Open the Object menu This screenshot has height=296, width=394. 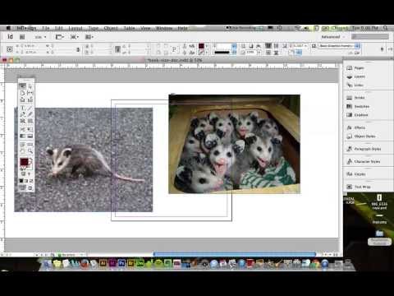pyautogui.click(x=111, y=28)
